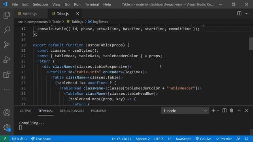Close the terminal panel
Viewport: 253px width, 142px height.
246,110
